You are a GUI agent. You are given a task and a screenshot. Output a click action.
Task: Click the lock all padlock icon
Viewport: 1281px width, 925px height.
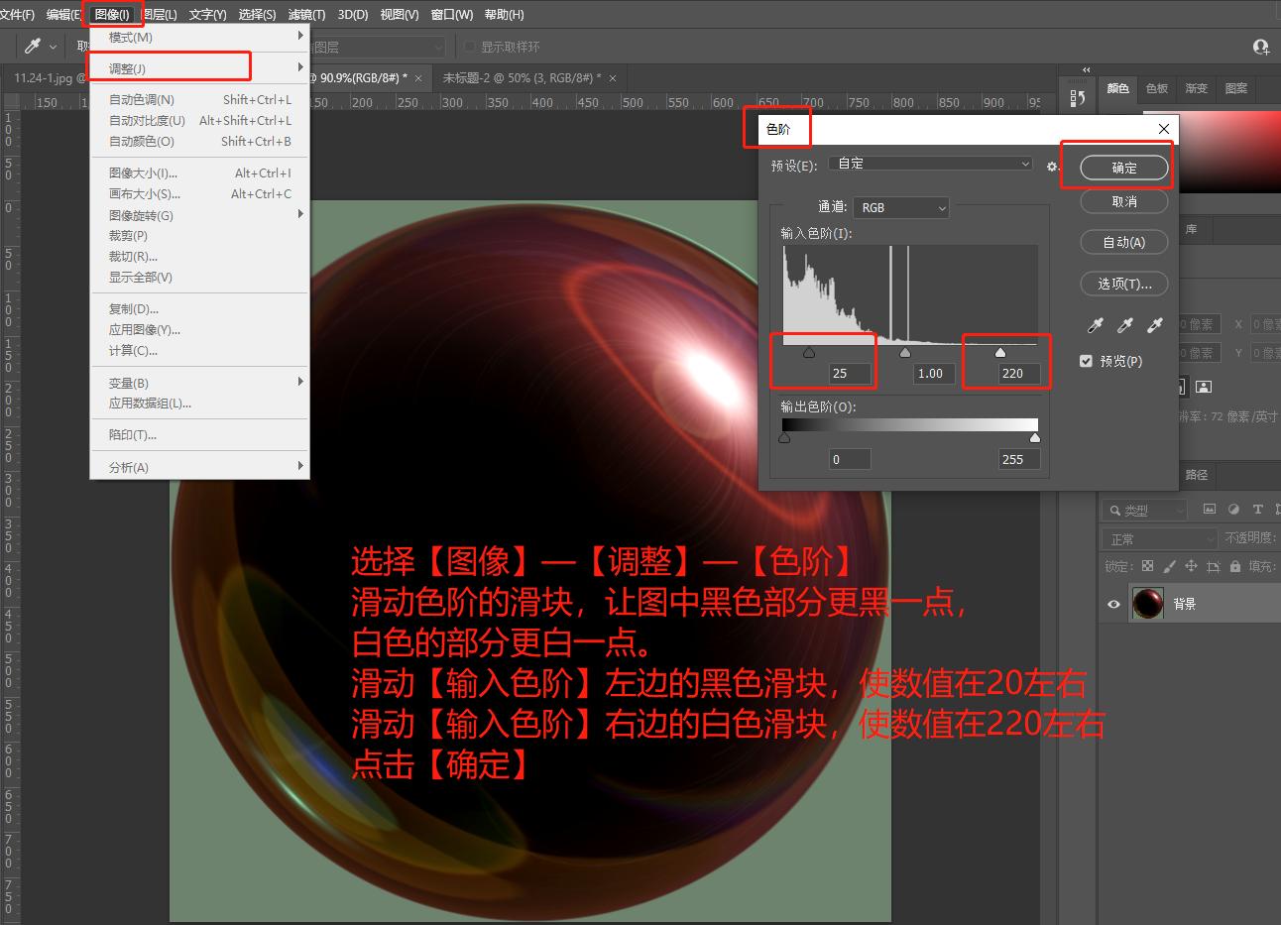(x=1234, y=566)
